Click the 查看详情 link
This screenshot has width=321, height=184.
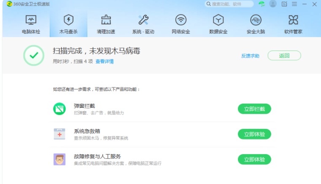coord(105,61)
